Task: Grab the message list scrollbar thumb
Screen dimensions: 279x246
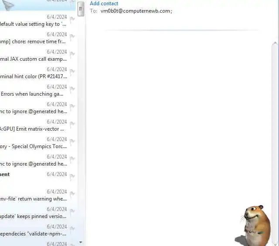Action: [x=81, y=9]
